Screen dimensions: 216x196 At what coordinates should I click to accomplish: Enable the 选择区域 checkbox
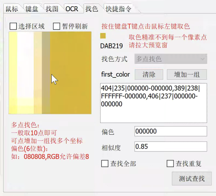click(x=13, y=26)
